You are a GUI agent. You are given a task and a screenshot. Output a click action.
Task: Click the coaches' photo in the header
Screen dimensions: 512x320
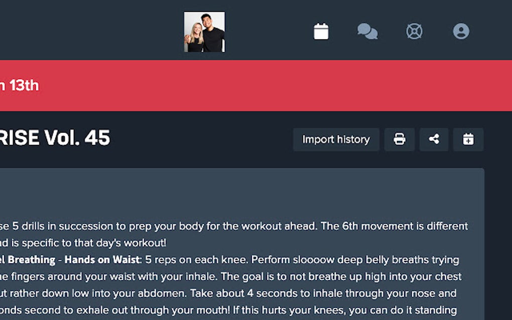[204, 32]
